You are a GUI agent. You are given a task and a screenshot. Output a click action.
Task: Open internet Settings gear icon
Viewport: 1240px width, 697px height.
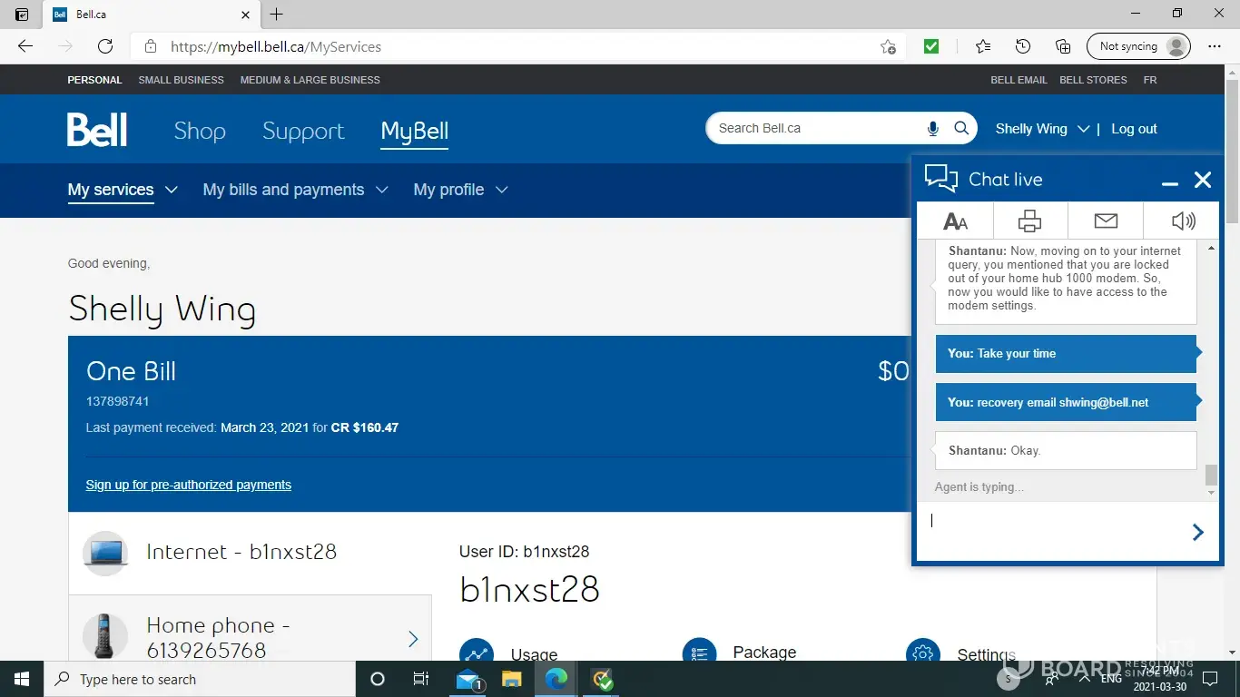pyautogui.click(x=922, y=651)
